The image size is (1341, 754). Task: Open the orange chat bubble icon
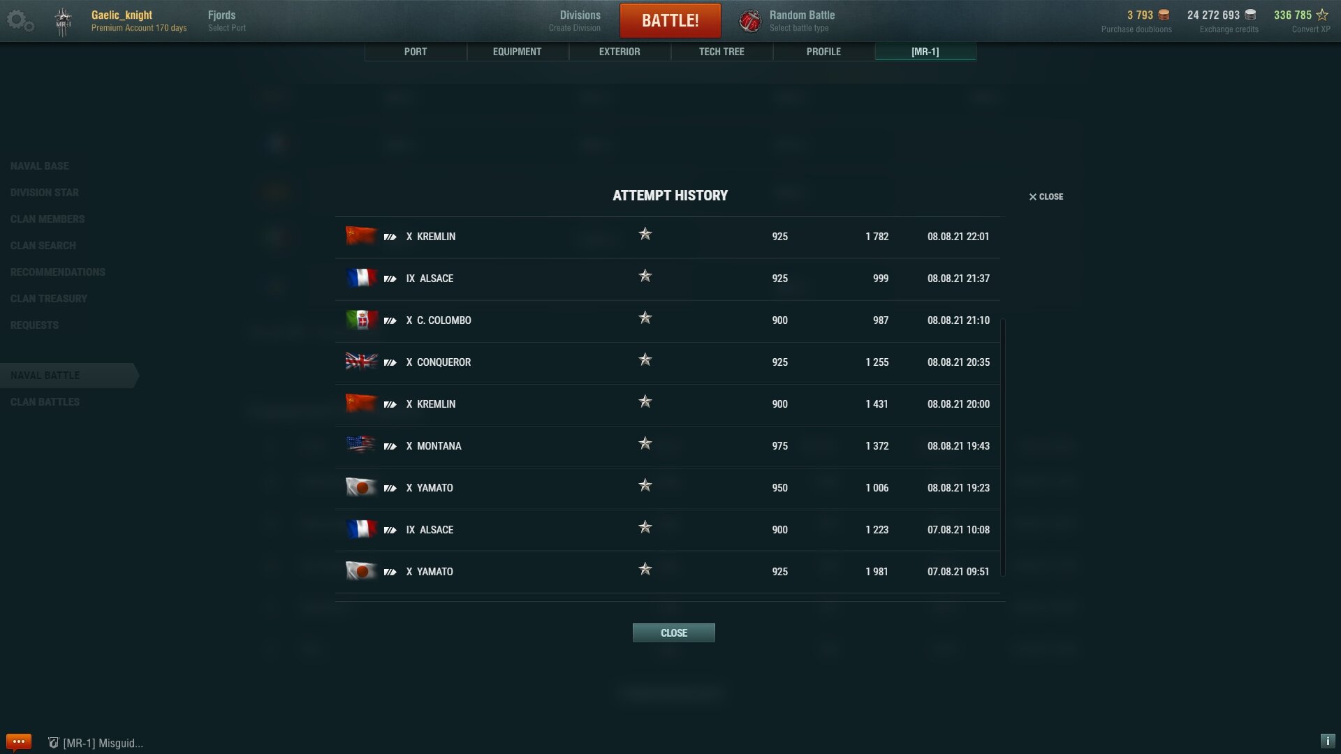click(x=19, y=741)
